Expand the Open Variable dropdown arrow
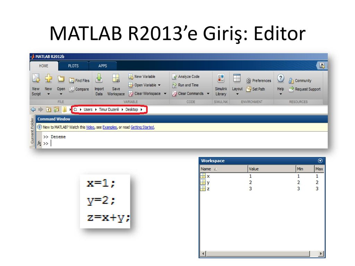 159,85
